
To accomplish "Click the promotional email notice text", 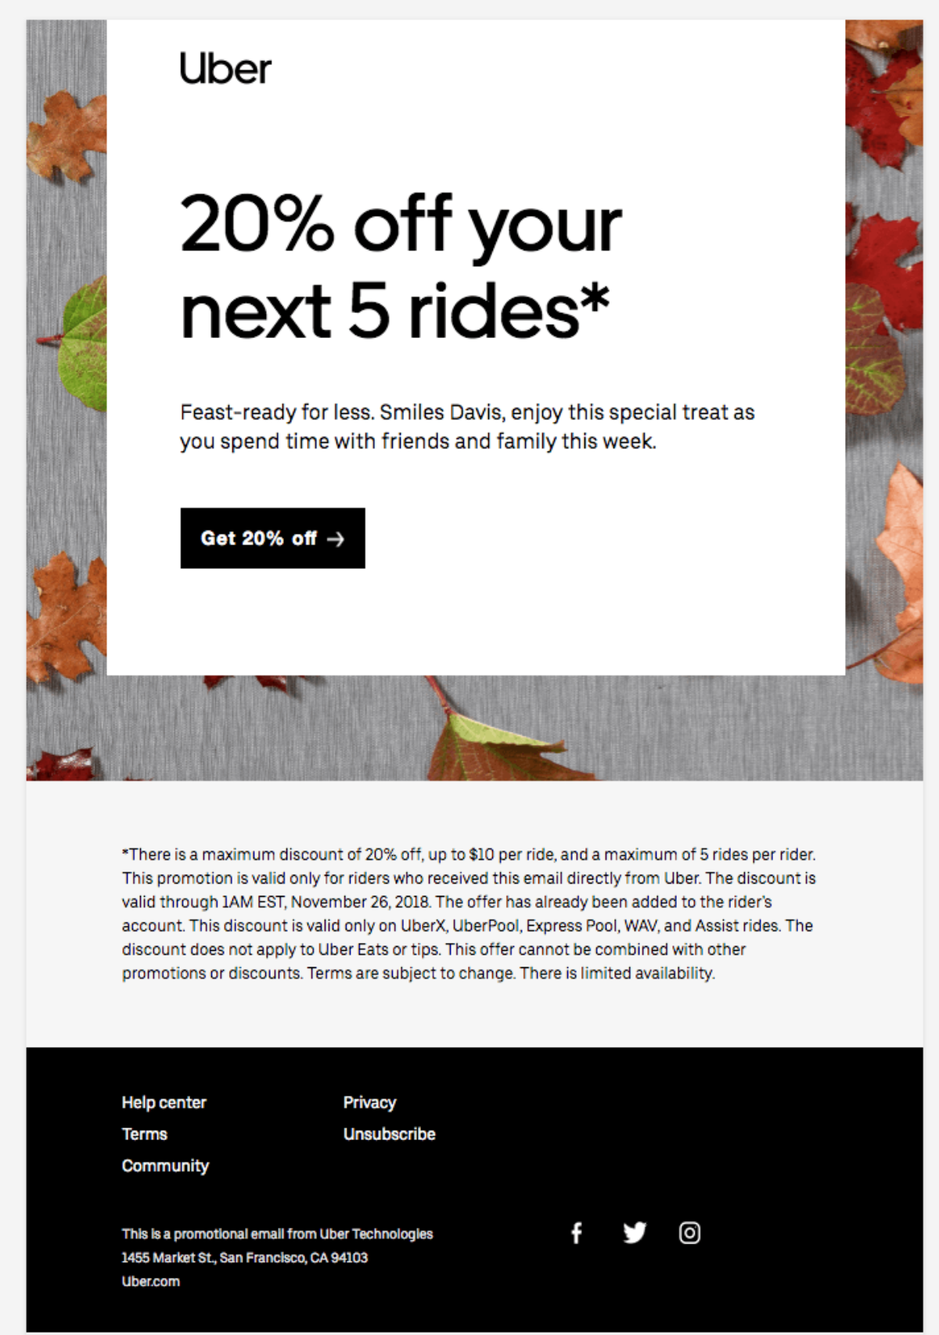I will (x=277, y=1235).
